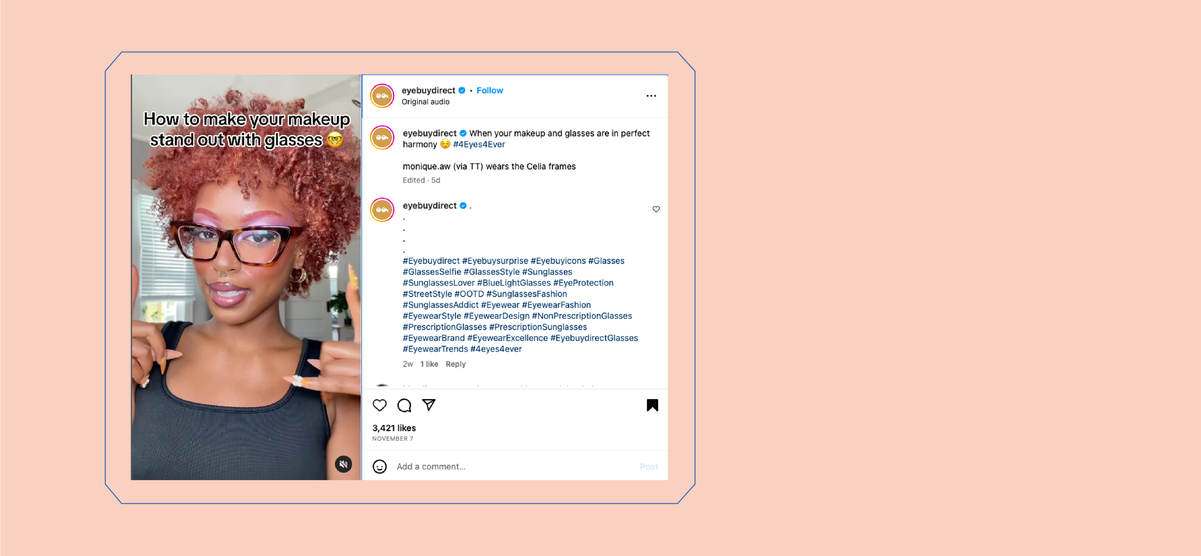The image size is (1201, 556).
Task: Toggle the bookmark save icon
Action: point(652,405)
